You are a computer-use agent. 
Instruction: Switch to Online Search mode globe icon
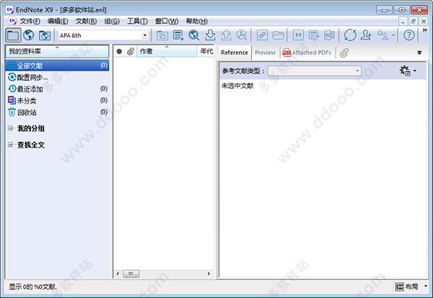tap(29, 35)
